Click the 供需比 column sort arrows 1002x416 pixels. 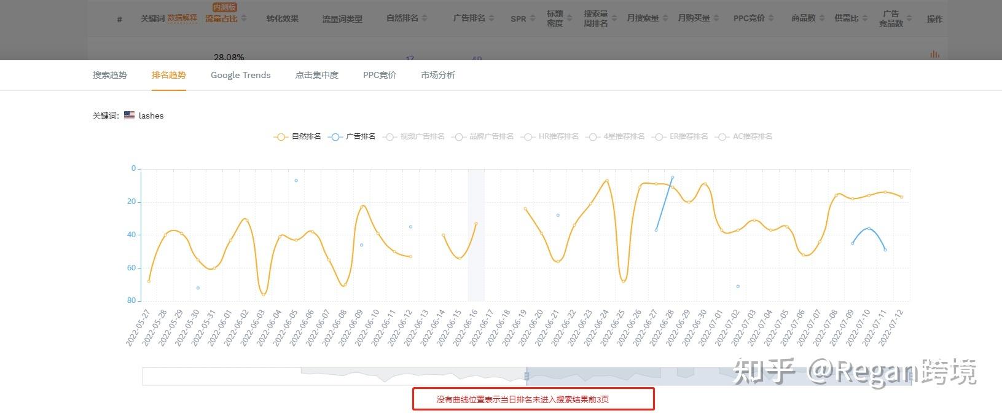click(865, 18)
